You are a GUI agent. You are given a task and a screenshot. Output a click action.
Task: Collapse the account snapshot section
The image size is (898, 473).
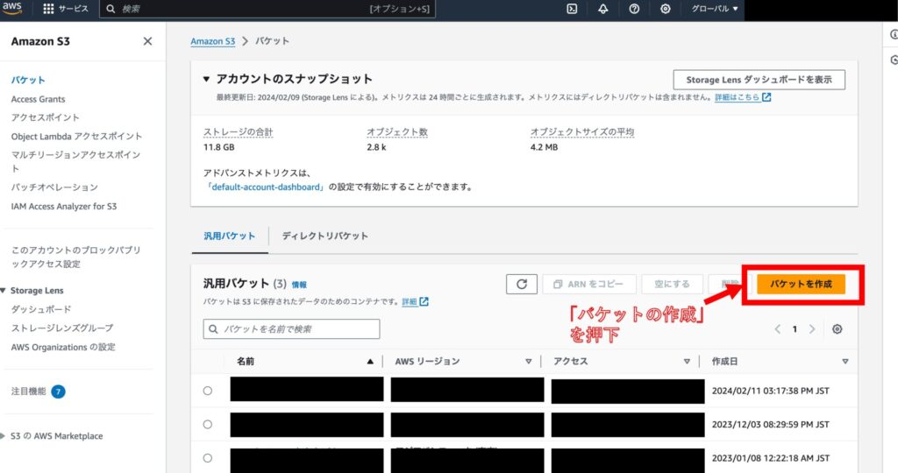206,79
